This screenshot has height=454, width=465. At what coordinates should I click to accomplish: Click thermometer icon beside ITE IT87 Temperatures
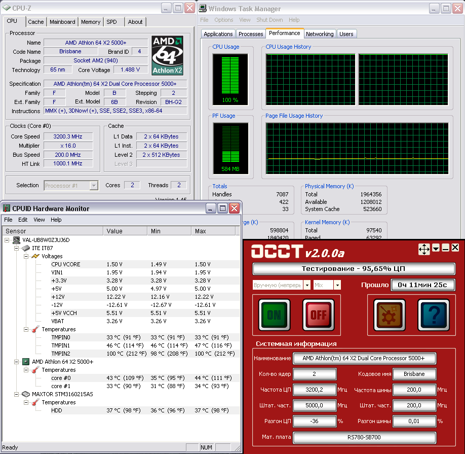pyautogui.click(x=35, y=329)
